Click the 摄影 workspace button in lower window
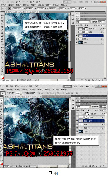The width and height of the screenshot is (108, 176). point(88,86)
